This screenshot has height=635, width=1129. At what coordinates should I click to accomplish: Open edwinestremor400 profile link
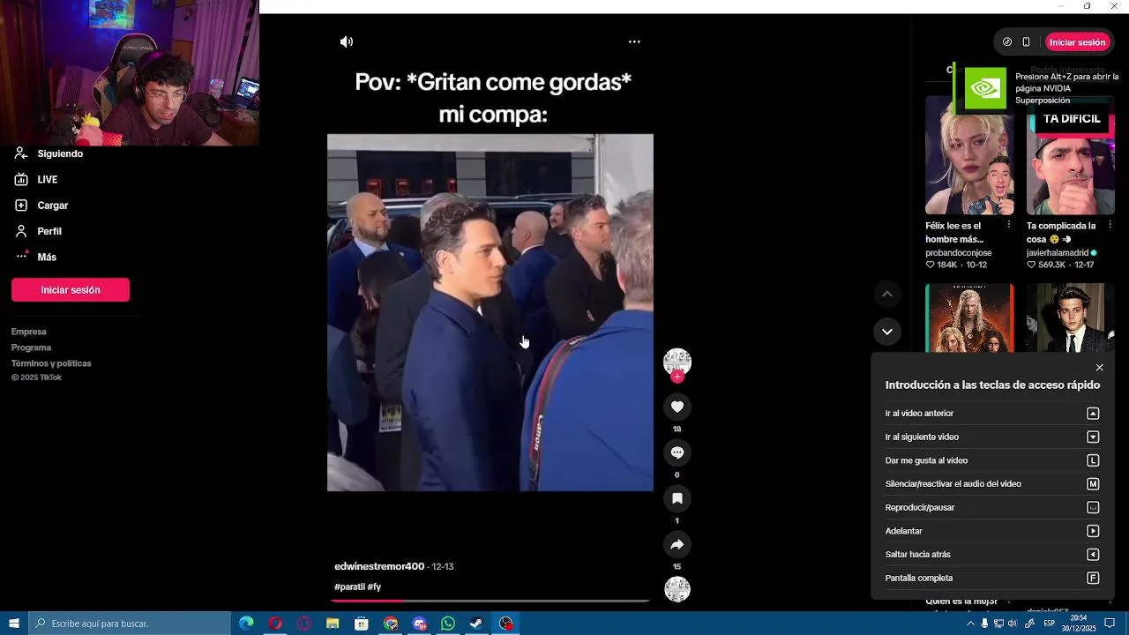tap(379, 566)
